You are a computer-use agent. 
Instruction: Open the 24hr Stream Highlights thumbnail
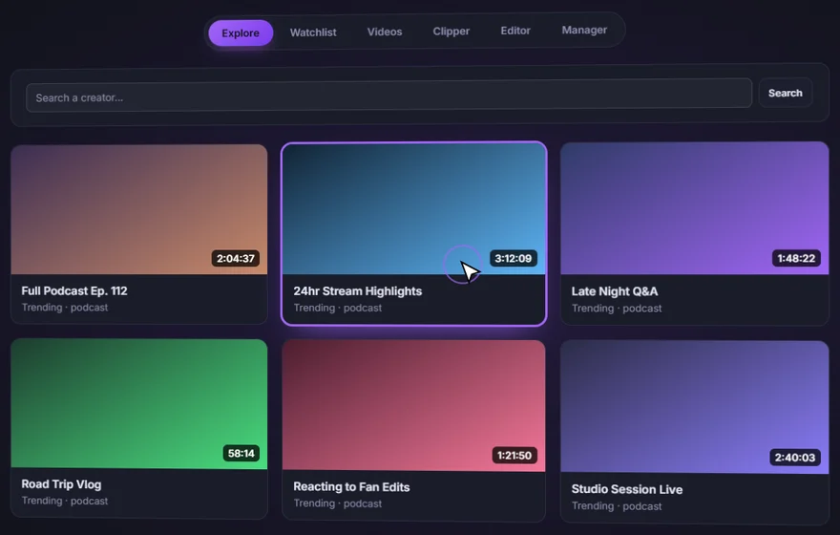coord(414,209)
